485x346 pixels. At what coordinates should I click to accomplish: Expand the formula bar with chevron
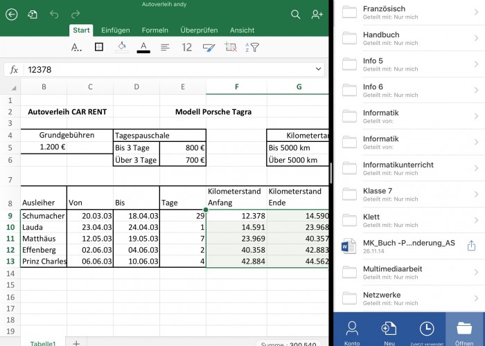click(318, 69)
